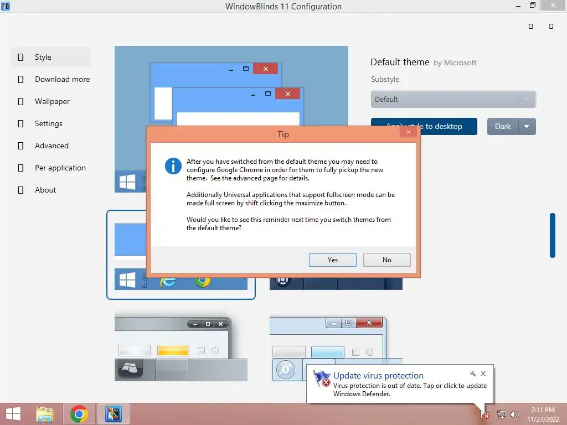
Task: Click Yes in the Tip dialog
Action: (x=332, y=260)
